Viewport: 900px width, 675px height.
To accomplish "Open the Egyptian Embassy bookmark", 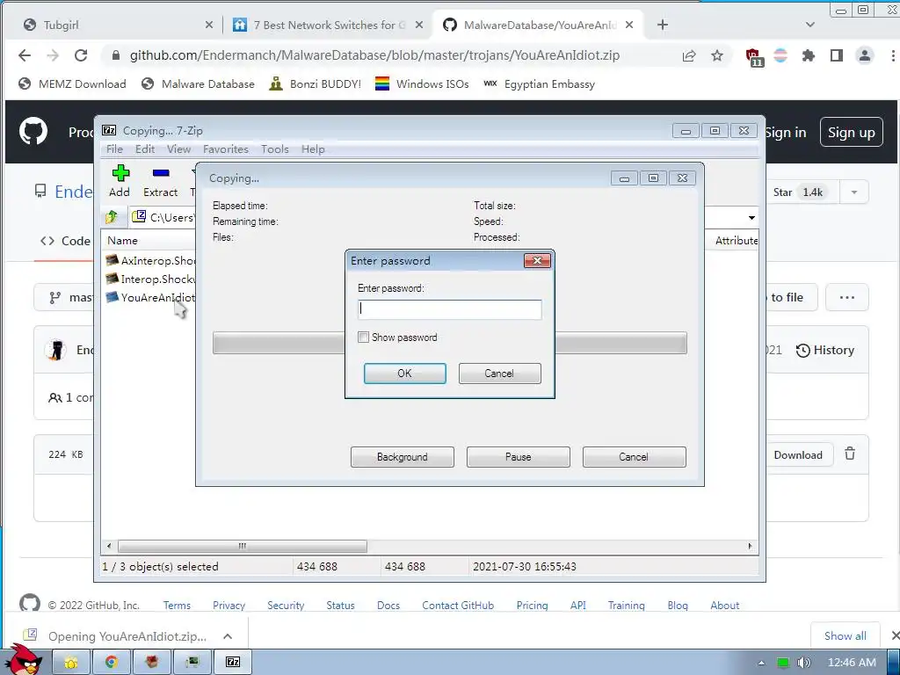I will [539, 83].
